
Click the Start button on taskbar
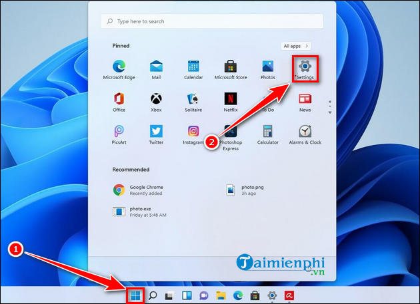pyautogui.click(x=135, y=295)
